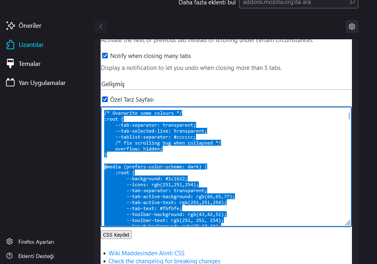Go back using the left chevron button
377x264 pixels.
(101, 27)
